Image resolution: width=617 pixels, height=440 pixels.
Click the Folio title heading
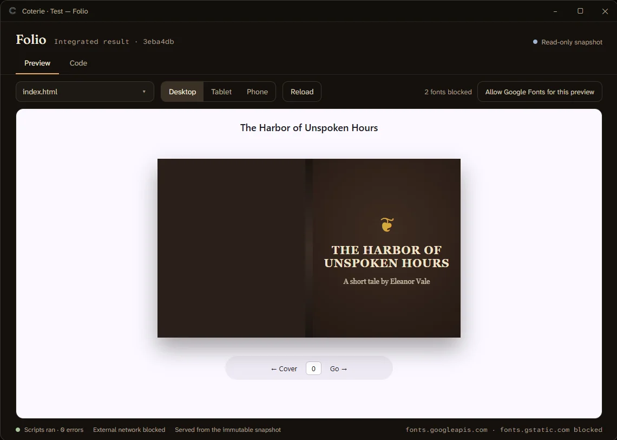[x=31, y=40]
